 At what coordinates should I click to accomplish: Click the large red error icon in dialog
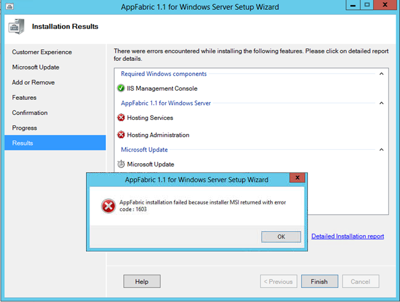click(109, 206)
